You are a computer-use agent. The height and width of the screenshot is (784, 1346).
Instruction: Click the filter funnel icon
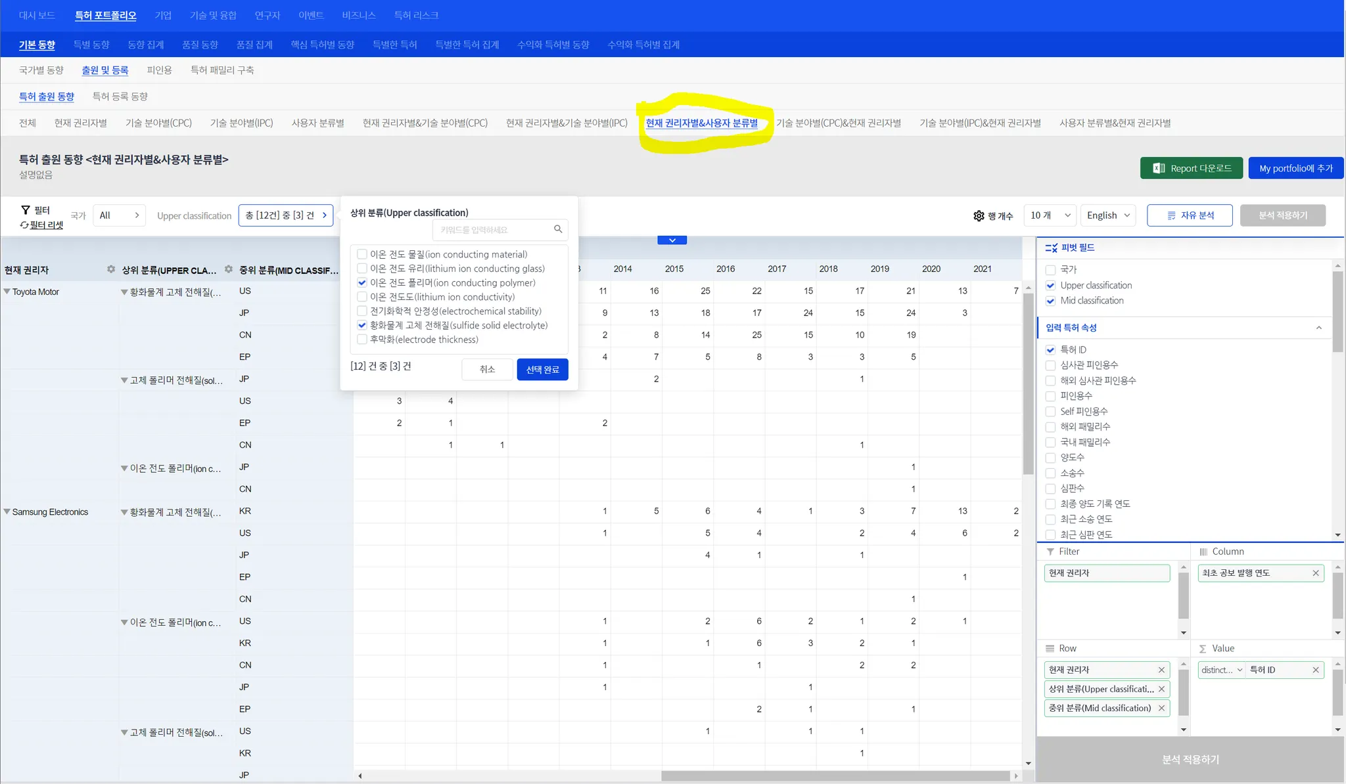[26, 210]
